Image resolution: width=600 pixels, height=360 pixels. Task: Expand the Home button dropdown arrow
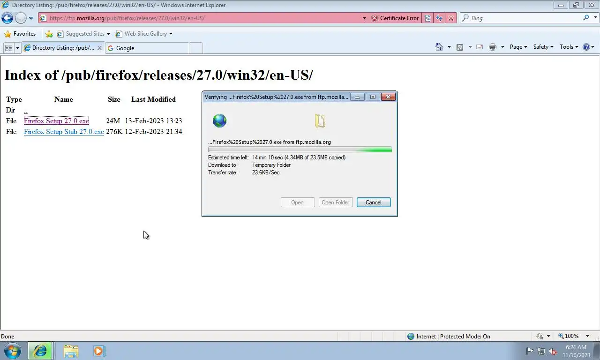(449, 47)
